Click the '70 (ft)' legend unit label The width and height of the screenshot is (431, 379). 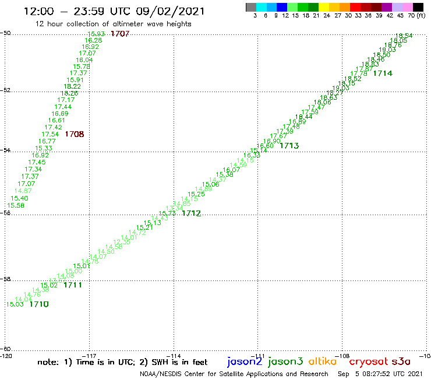pyautogui.click(x=416, y=16)
